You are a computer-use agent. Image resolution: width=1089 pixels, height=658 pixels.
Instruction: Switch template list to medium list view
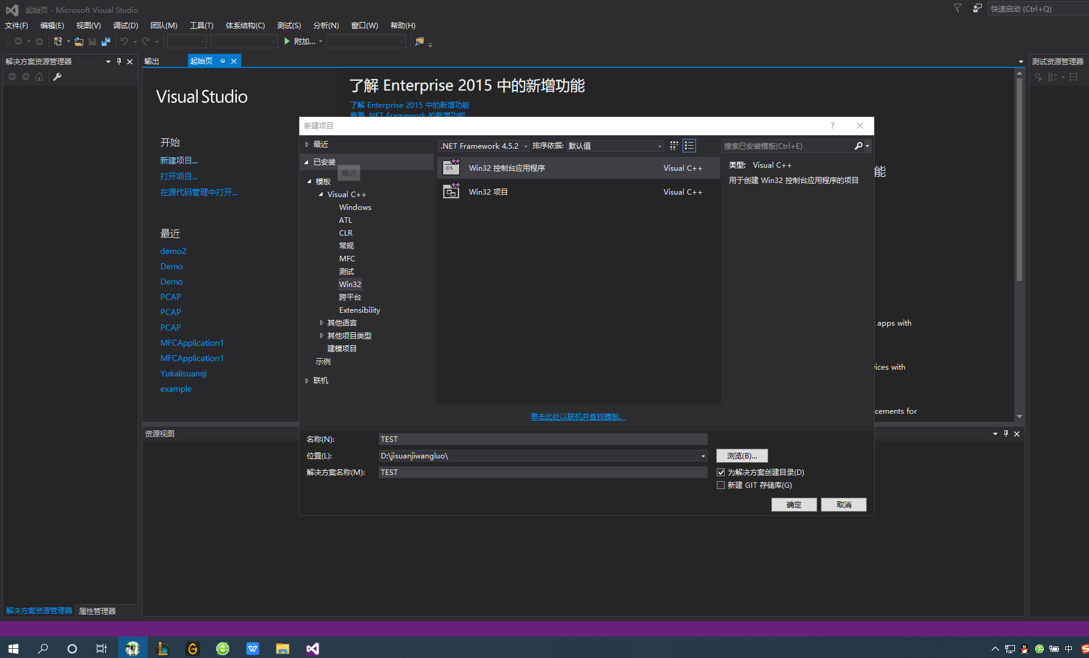(x=689, y=146)
